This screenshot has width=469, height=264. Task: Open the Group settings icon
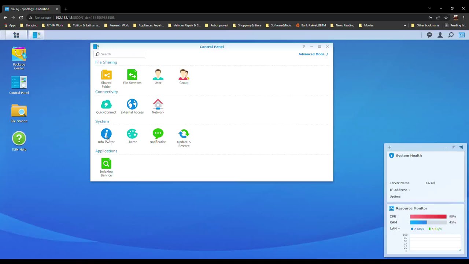click(184, 77)
